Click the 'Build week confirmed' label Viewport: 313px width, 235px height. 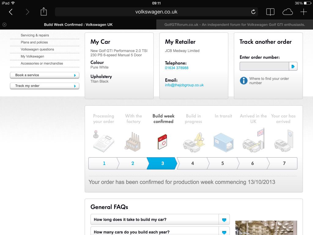[x=163, y=119]
